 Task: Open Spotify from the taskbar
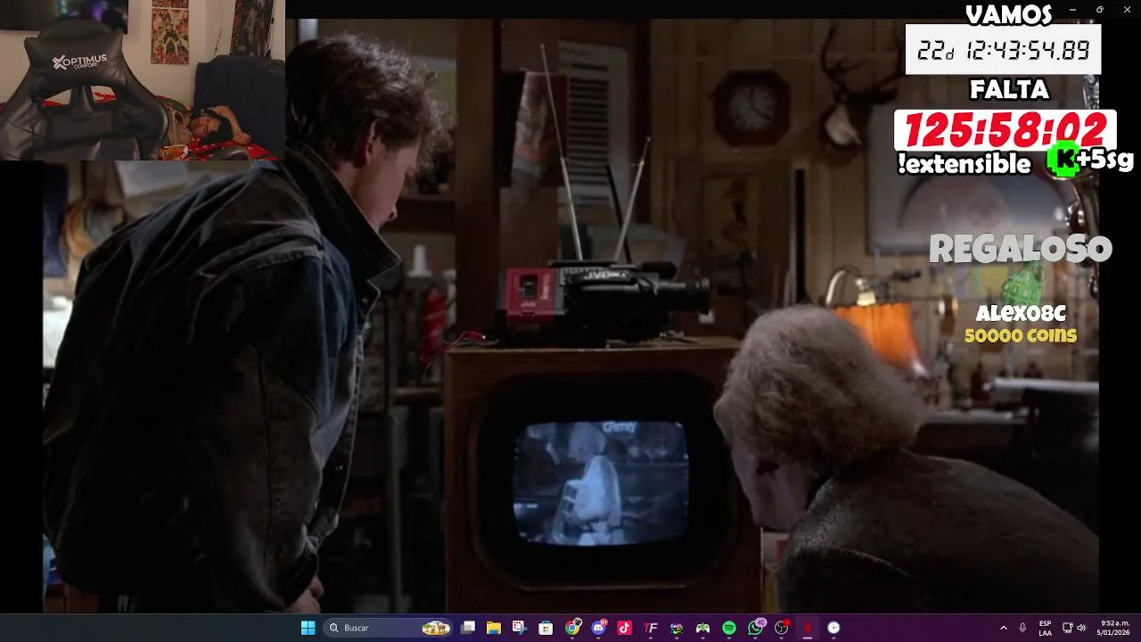729,628
